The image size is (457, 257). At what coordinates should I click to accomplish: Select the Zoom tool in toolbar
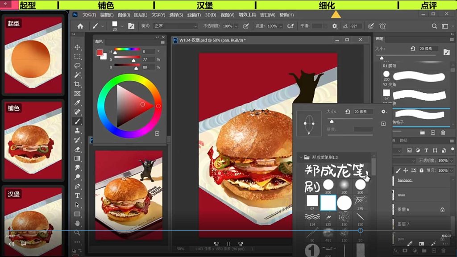77,232
